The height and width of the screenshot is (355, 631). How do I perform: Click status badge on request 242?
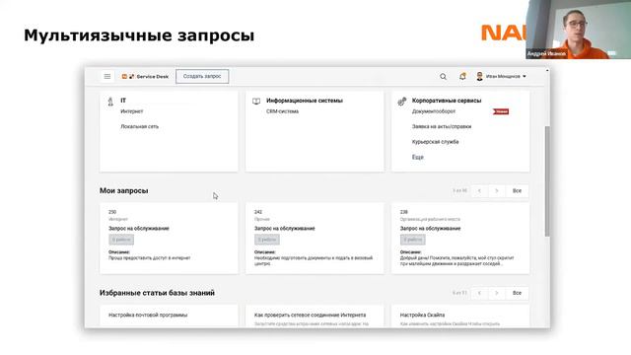click(267, 240)
